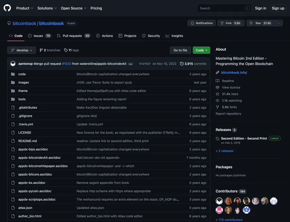The width and height of the screenshot is (290, 222).
Task: Click the Star button label
Action: [258, 23]
